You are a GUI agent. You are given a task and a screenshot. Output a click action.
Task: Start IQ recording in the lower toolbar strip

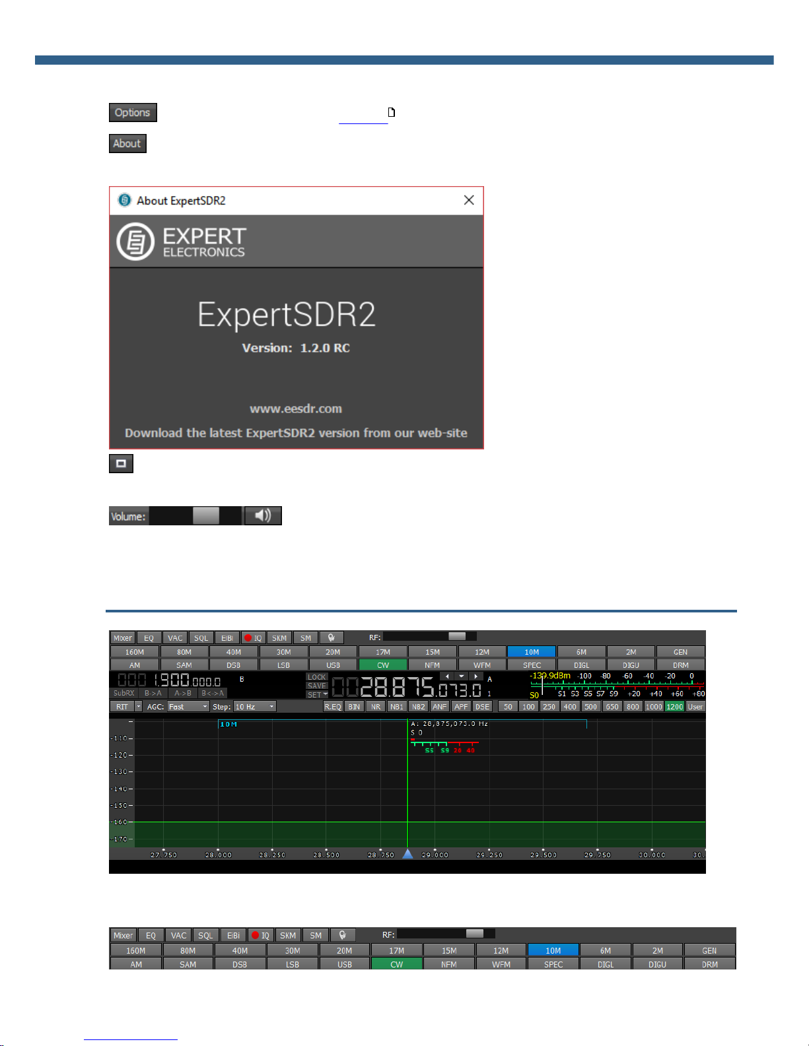click(x=260, y=935)
